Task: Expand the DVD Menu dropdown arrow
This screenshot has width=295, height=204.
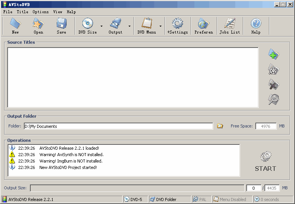Action: click(160, 26)
